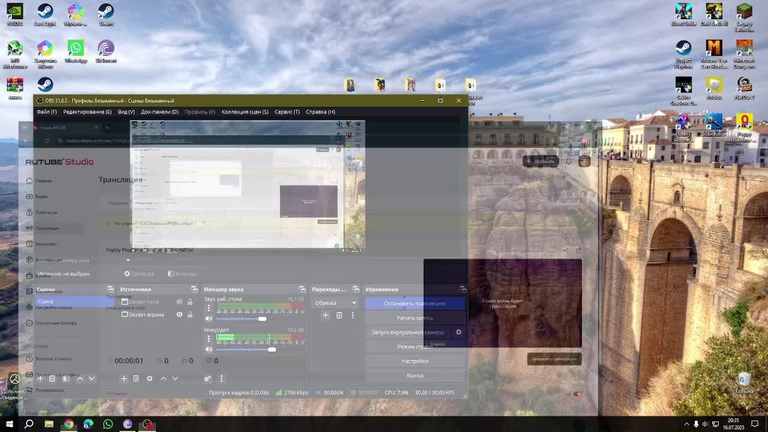
Task: Open scene filters icon in Scenes toolbar
Action: point(66,379)
